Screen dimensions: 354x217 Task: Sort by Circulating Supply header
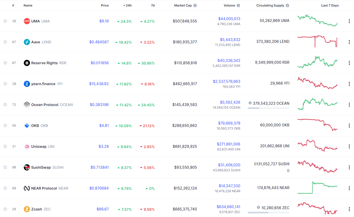[x=270, y=5]
